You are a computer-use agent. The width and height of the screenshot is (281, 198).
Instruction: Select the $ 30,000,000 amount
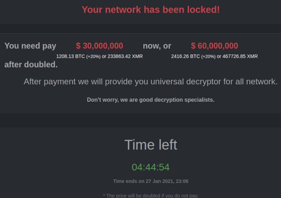[x=99, y=46]
